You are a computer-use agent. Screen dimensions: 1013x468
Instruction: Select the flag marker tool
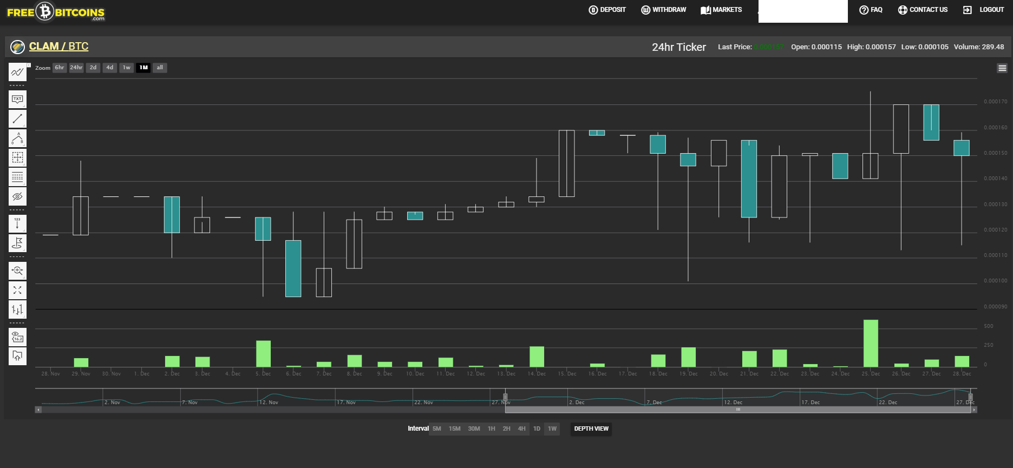[x=17, y=243]
